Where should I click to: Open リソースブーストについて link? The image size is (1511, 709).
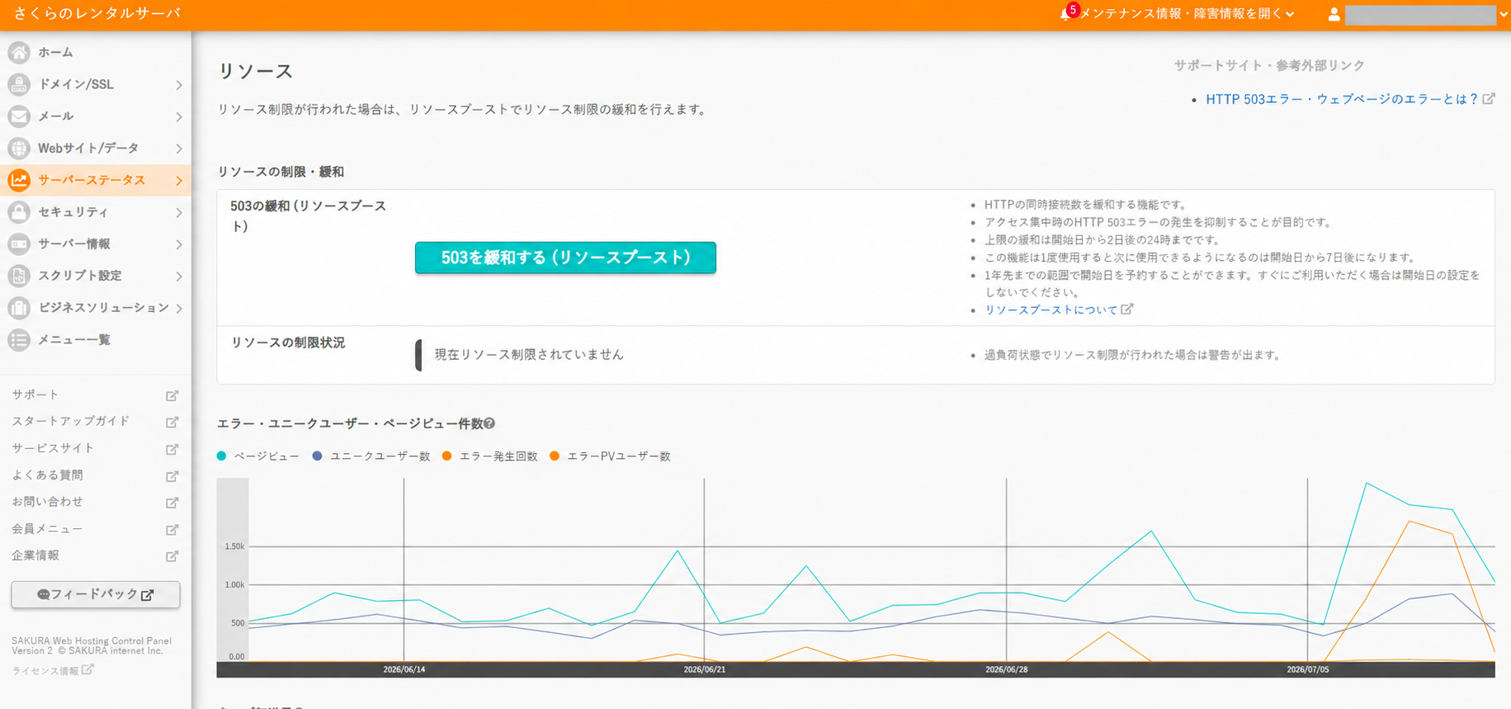(x=1051, y=310)
